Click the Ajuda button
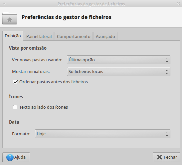Image resolution: width=182 pixels, height=165 pixels. click(x=16, y=157)
